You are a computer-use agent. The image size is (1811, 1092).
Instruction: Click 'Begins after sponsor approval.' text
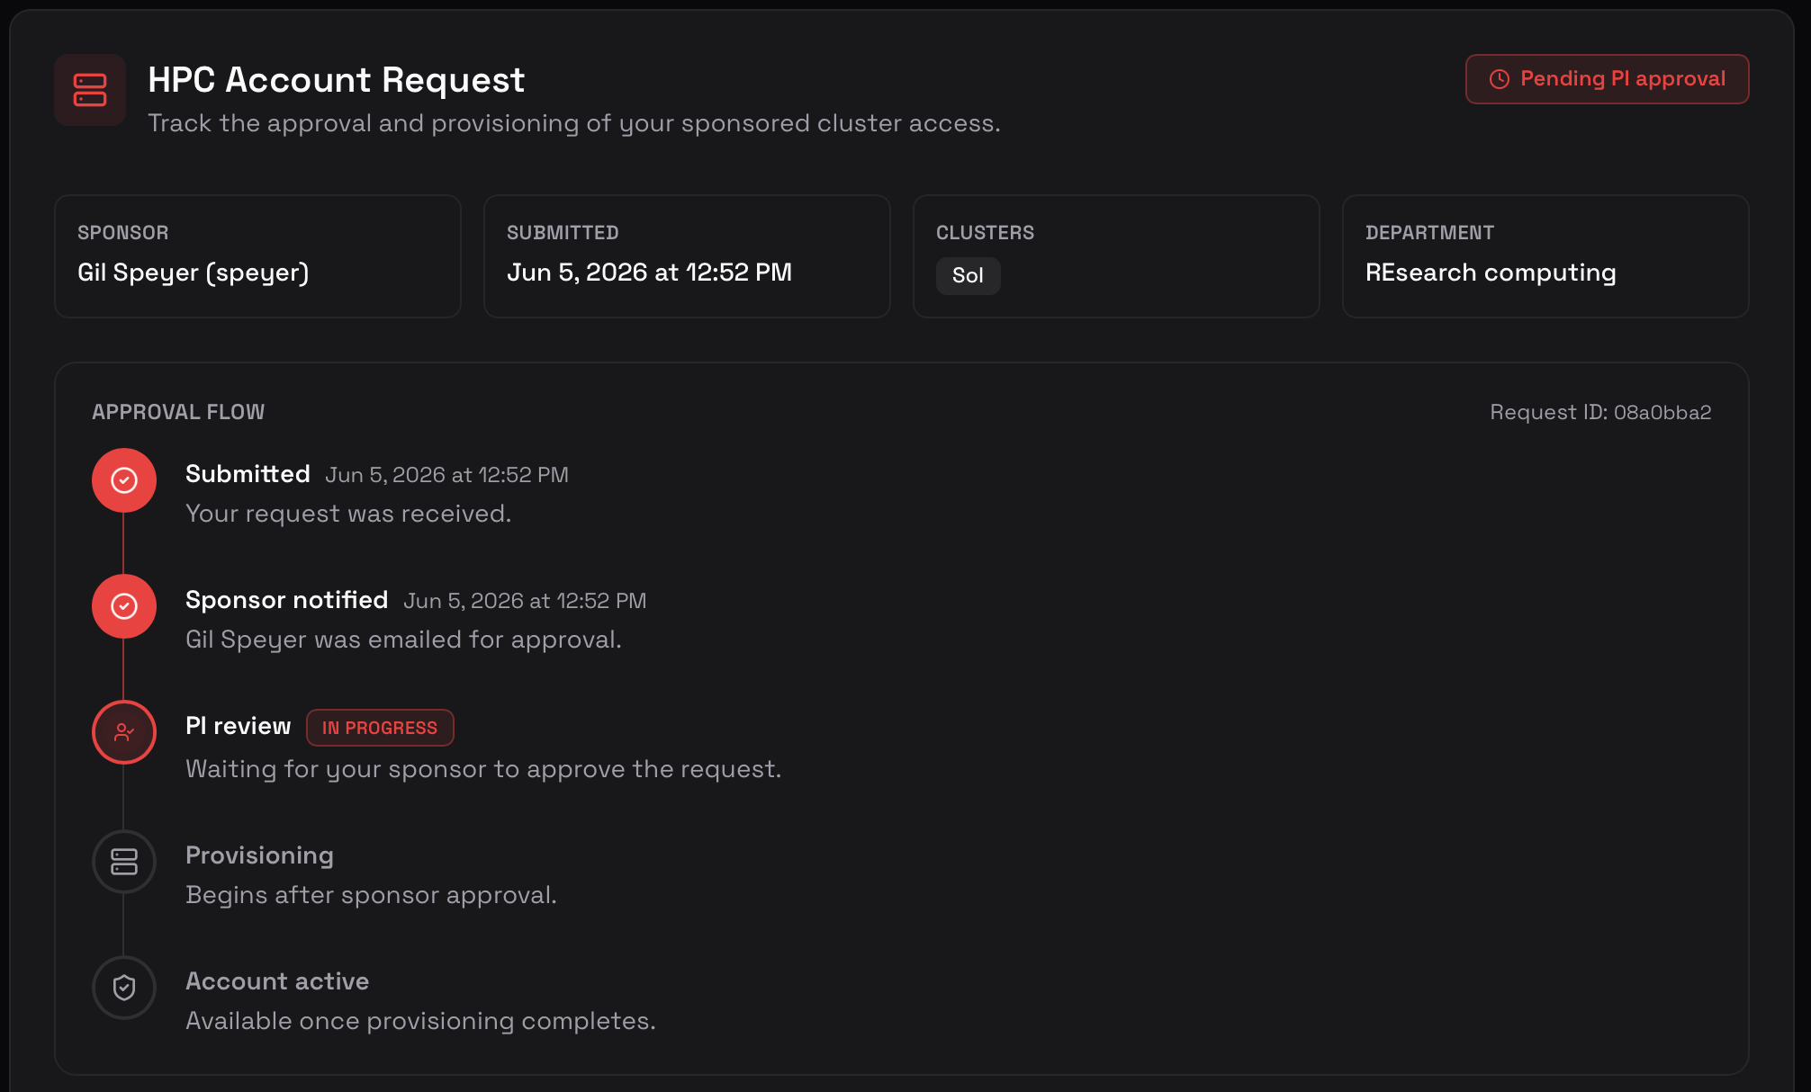click(371, 895)
